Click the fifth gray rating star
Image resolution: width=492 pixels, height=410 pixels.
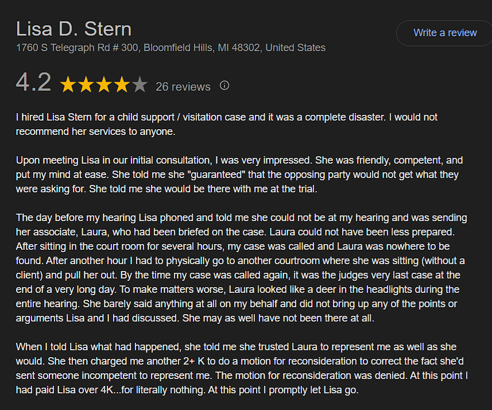[140, 86]
